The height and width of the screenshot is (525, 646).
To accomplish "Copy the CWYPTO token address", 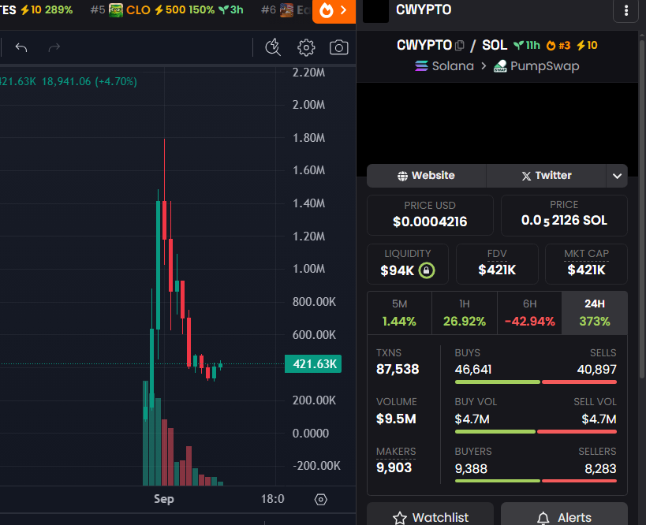I will (x=460, y=45).
